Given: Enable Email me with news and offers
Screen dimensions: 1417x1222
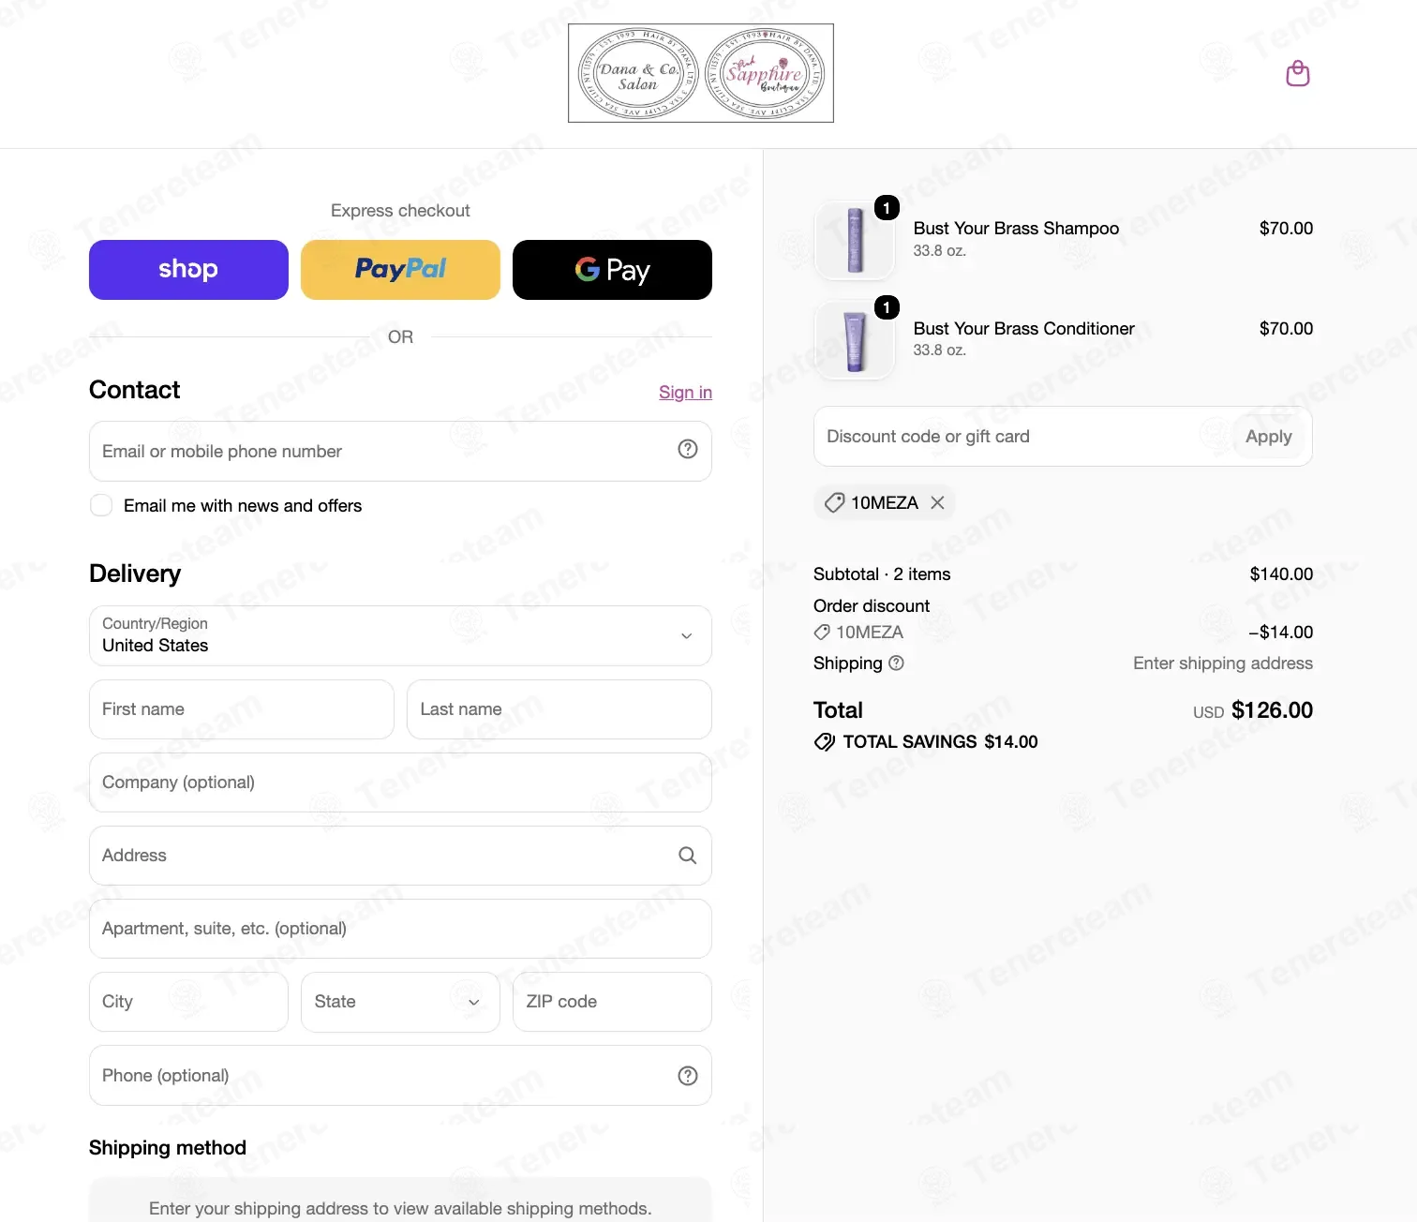Looking at the screenshot, I should 101,506.
